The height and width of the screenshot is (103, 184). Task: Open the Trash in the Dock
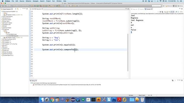pos(142,100)
